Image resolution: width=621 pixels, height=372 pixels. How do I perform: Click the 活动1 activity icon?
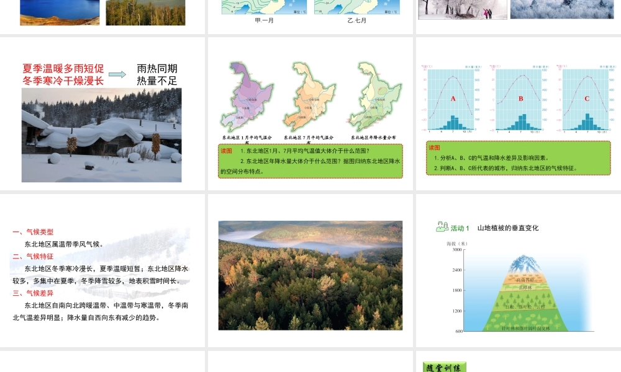[x=442, y=227]
